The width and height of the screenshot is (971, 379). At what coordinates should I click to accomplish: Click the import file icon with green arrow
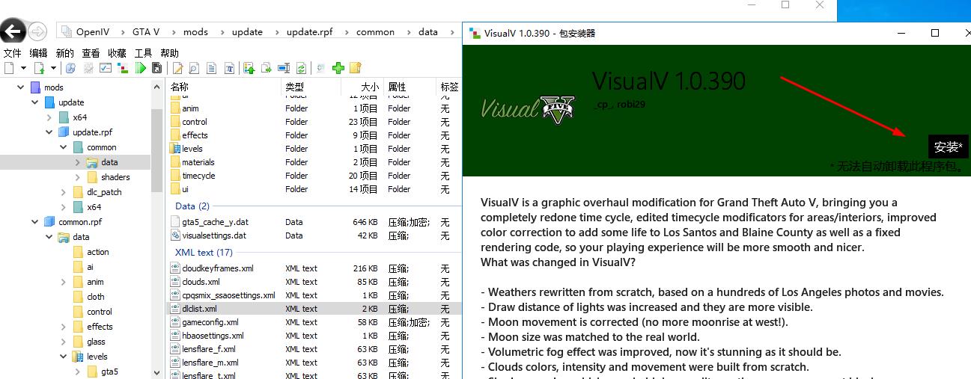(39, 68)
